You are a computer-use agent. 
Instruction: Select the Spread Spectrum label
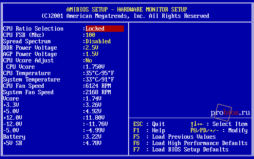(x=27, y=41)
